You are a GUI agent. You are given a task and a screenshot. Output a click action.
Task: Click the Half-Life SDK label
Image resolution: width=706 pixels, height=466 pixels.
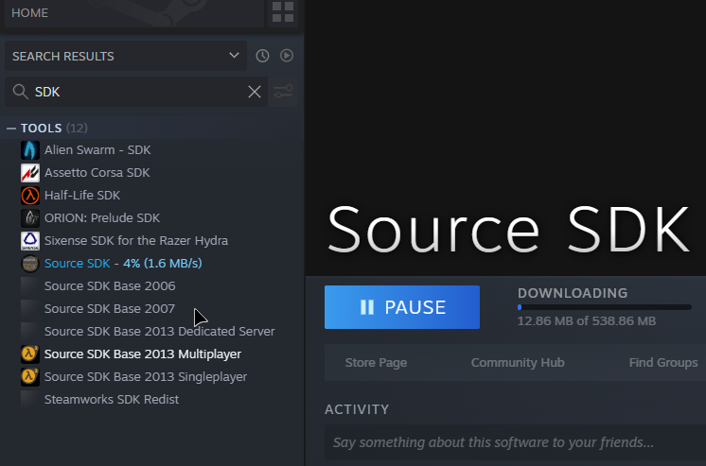(x=82, y=196)
